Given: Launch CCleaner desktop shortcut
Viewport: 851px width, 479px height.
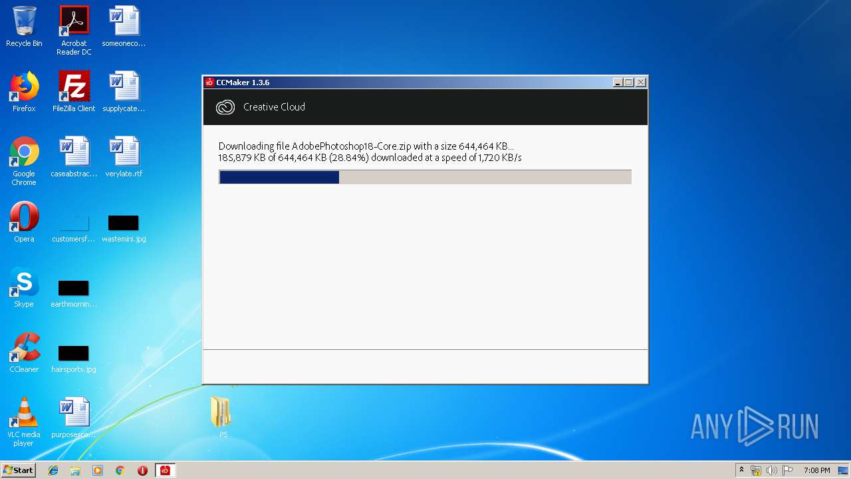Looking at the screenshot, I should tap(24, 353).
